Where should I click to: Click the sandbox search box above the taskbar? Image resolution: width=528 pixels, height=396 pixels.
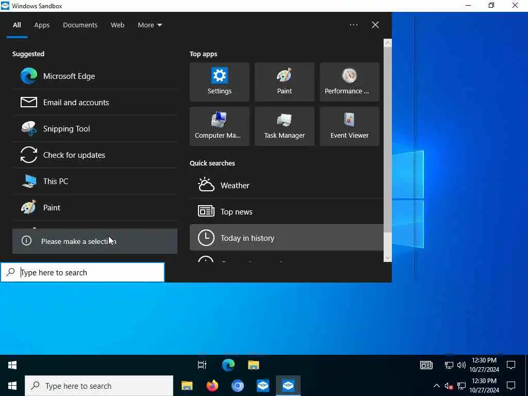point(82,272)
